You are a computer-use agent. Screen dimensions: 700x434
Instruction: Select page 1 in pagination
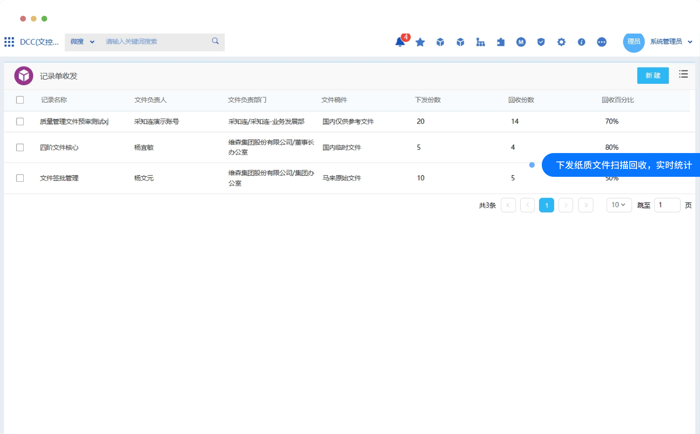click(x=546, y=205)
